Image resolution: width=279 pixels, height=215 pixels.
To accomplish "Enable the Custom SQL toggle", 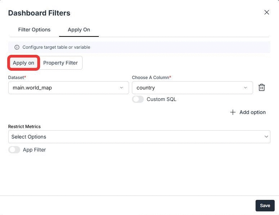I will coord(138,99).
